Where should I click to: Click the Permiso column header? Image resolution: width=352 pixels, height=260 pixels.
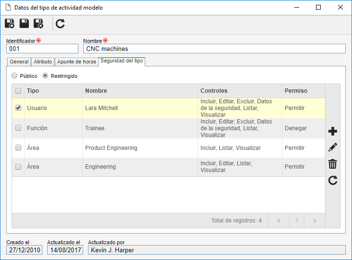[x=303, y=91]
